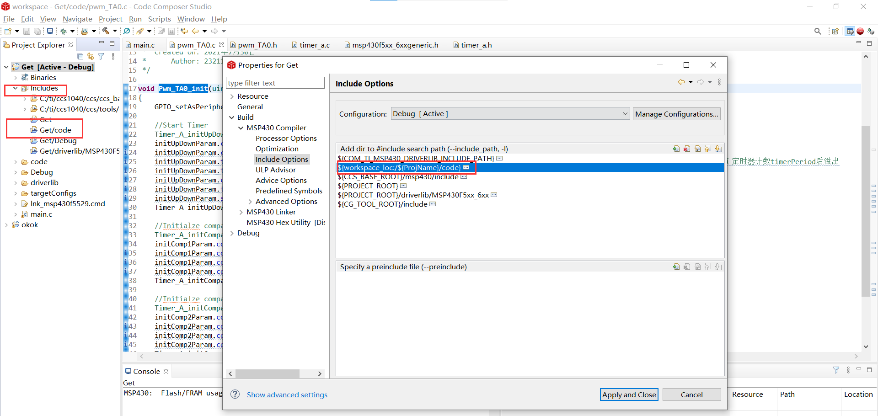Delete the selected include path entry
The height and width of the screenshot is (416, 878).
(687, 149)
